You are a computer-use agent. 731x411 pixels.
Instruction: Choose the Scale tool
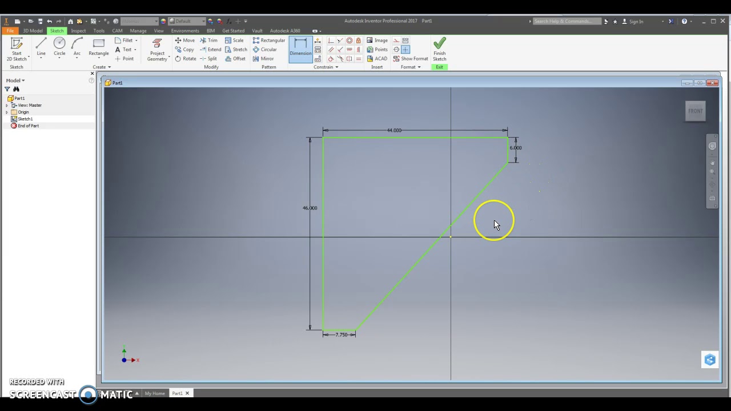[x=234, y=41]
